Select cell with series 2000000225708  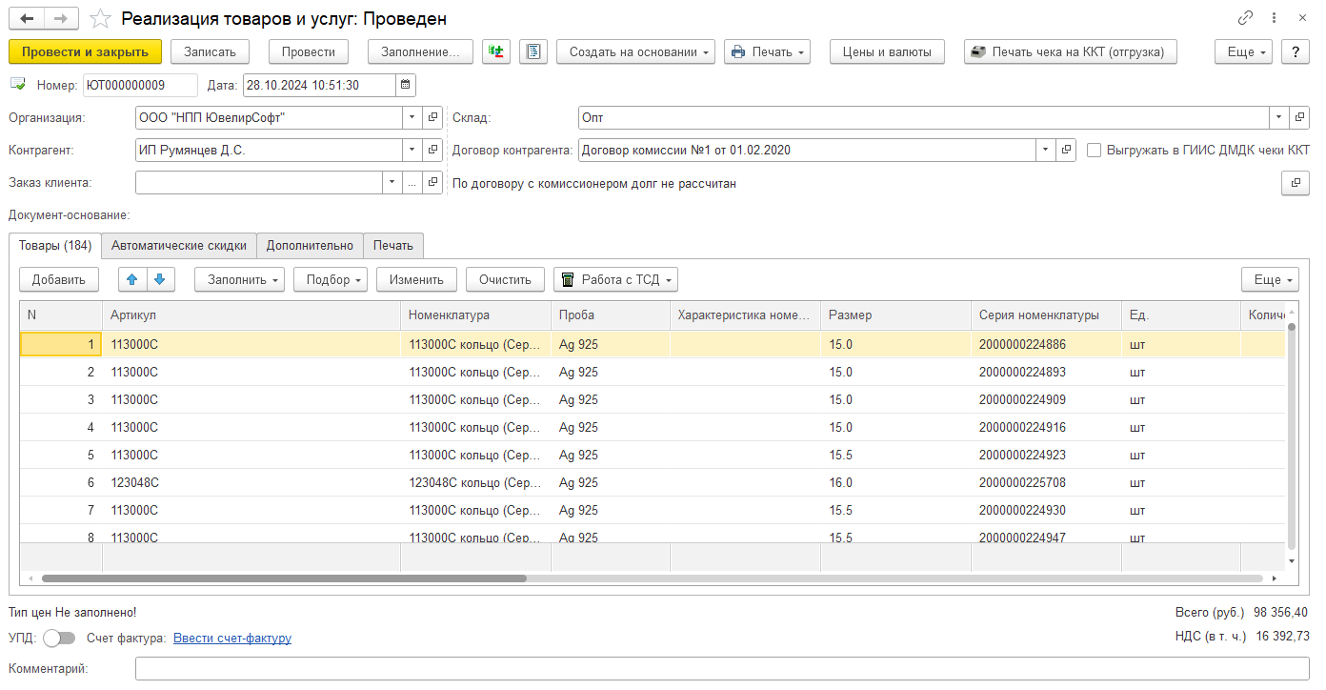[1046, 482]
